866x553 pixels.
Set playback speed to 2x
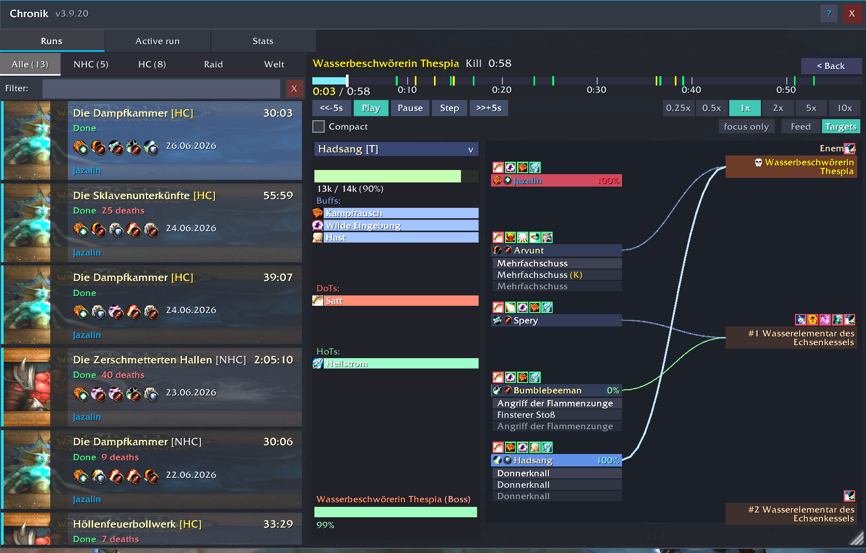tap(778, 108)
